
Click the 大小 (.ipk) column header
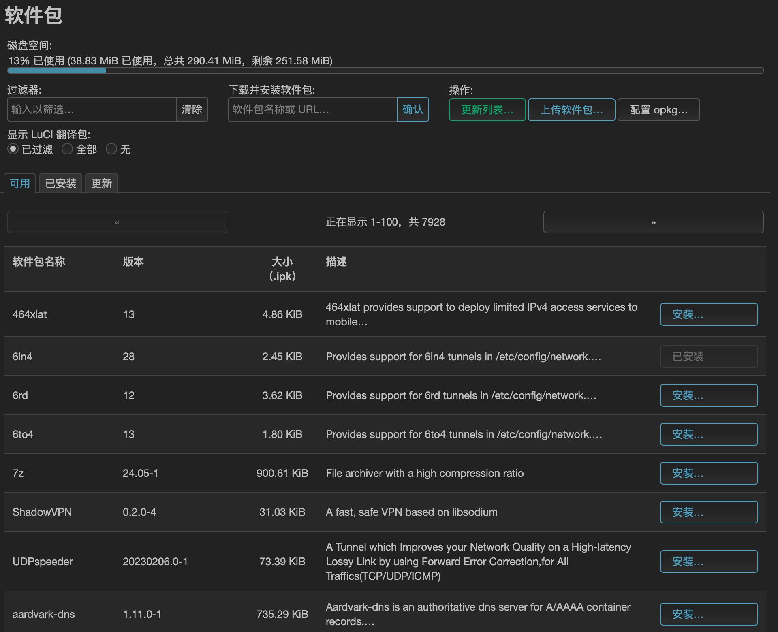click(282, 269)
